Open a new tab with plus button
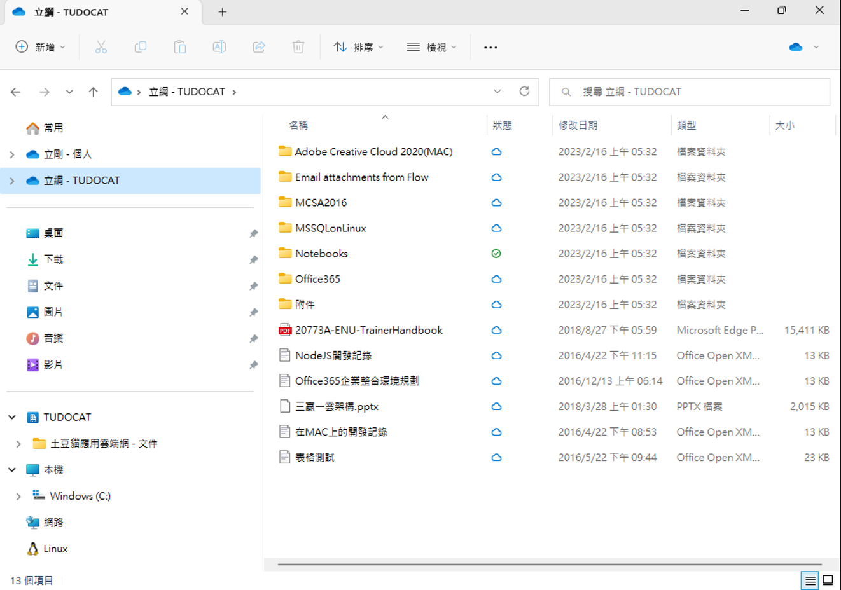 point(222,12)
